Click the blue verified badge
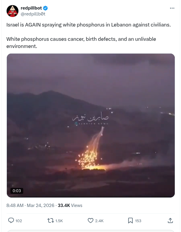Image resolution: width=181 pixels, height=232 pixels. [45, 8]
